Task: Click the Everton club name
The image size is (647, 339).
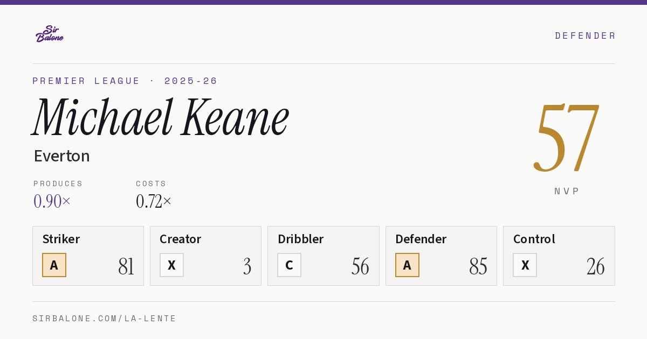Action: click(x=61, y=156)
